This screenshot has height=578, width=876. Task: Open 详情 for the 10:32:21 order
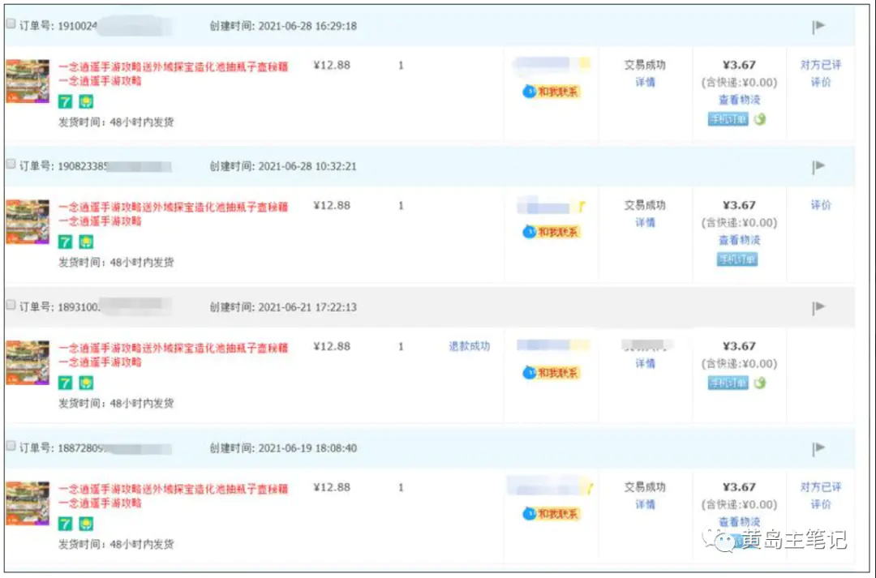(x=645, y=223)
